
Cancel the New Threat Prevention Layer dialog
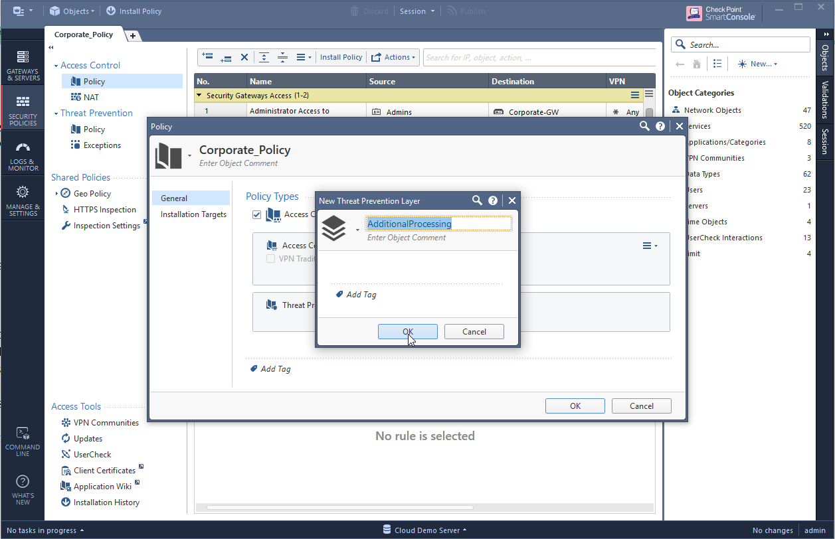pyautogui.click(x=474, y=331)
